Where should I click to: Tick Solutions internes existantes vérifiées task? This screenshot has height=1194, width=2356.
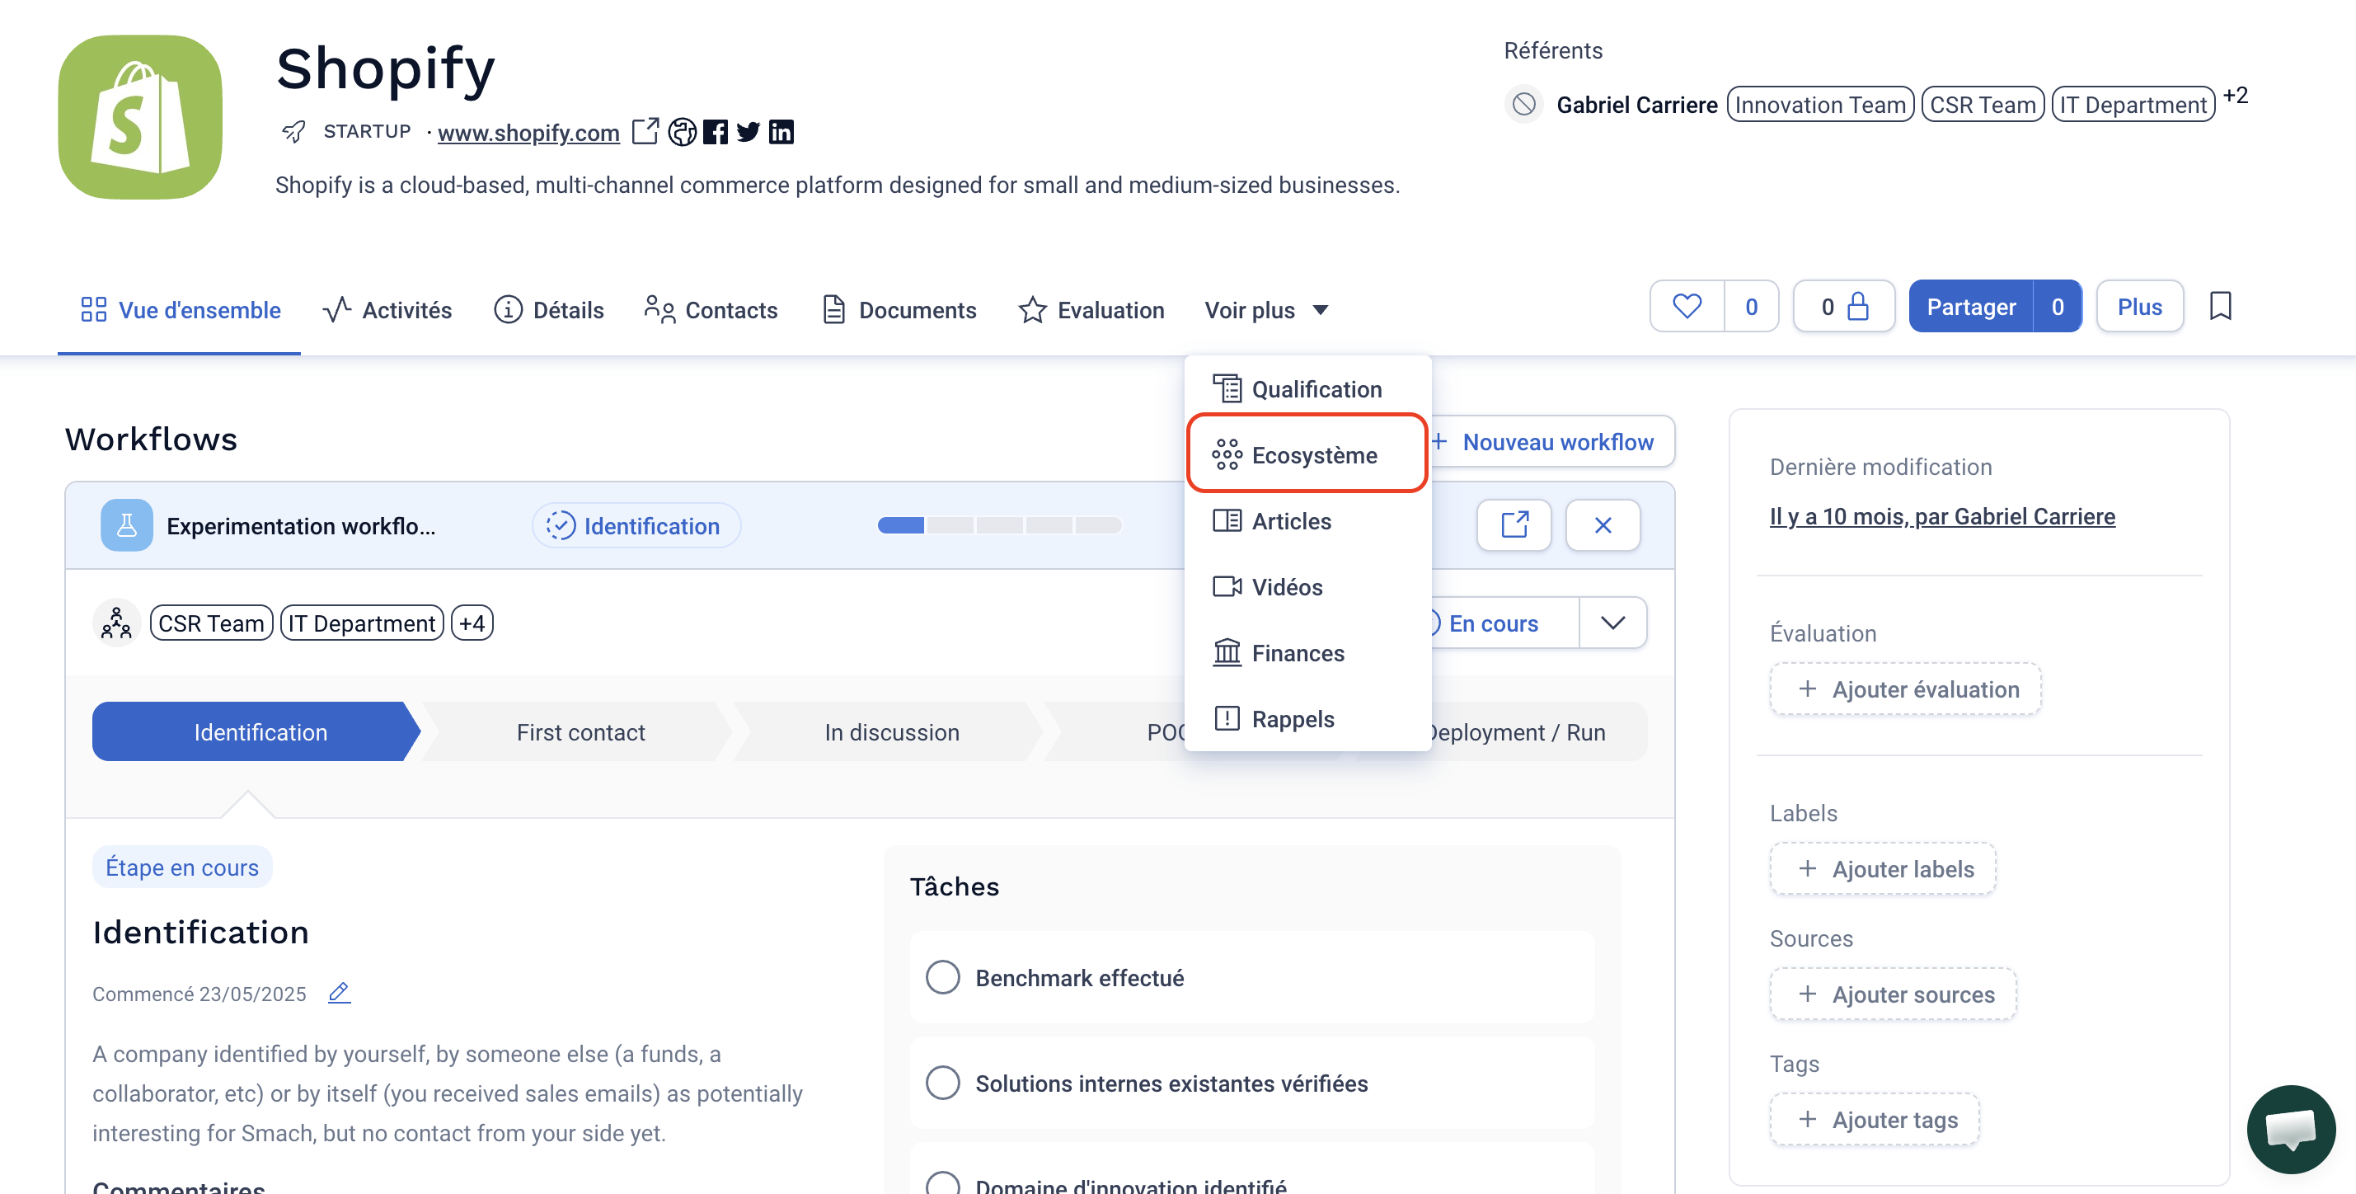point(943,1083)
